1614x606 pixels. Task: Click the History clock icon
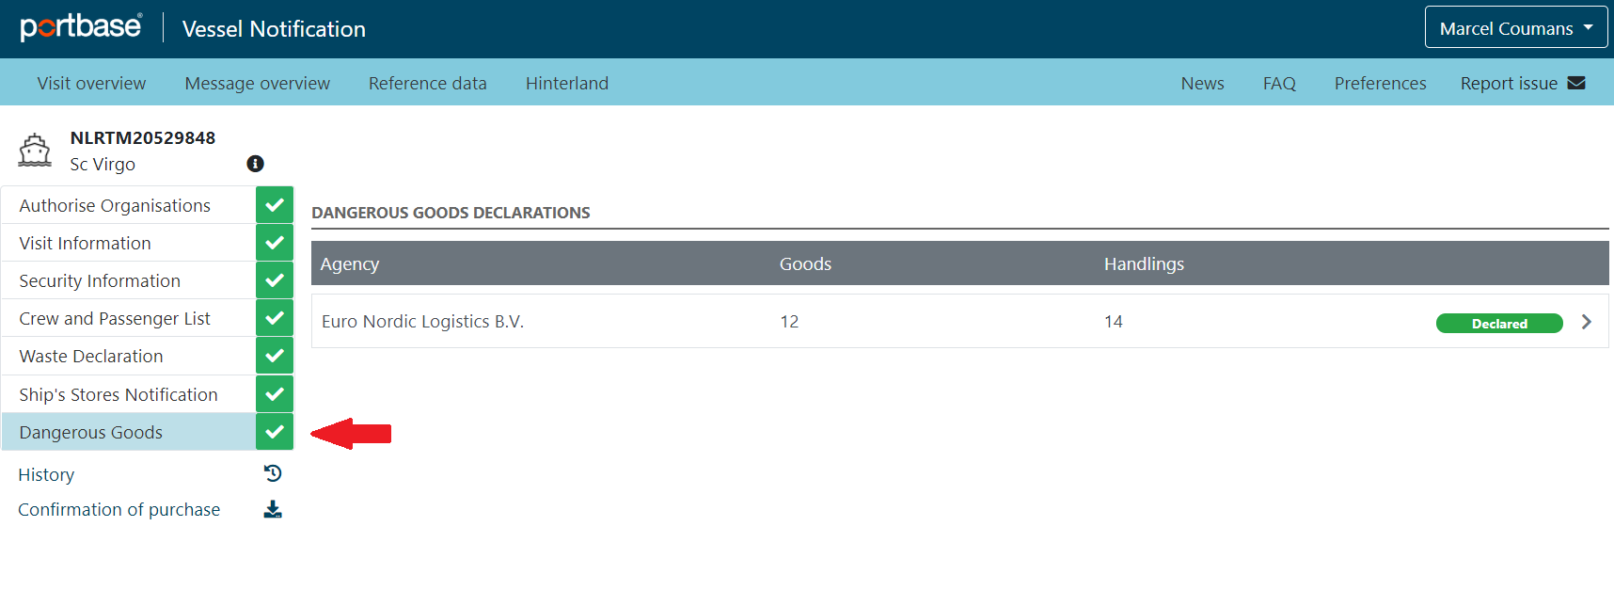273,473
